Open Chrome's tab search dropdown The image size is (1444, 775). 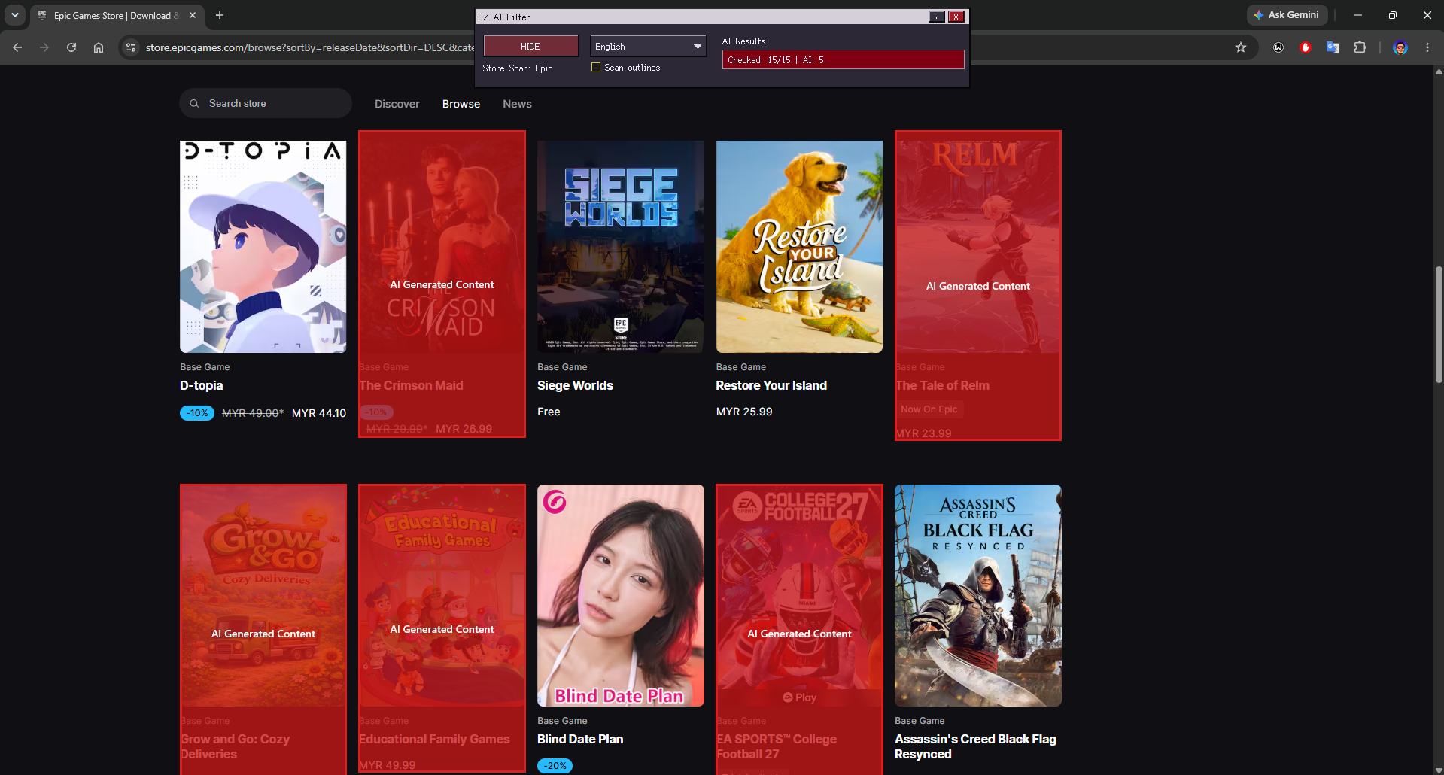15,15
